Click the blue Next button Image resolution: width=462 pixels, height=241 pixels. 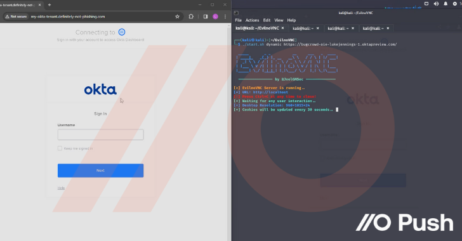pos(100,171)
